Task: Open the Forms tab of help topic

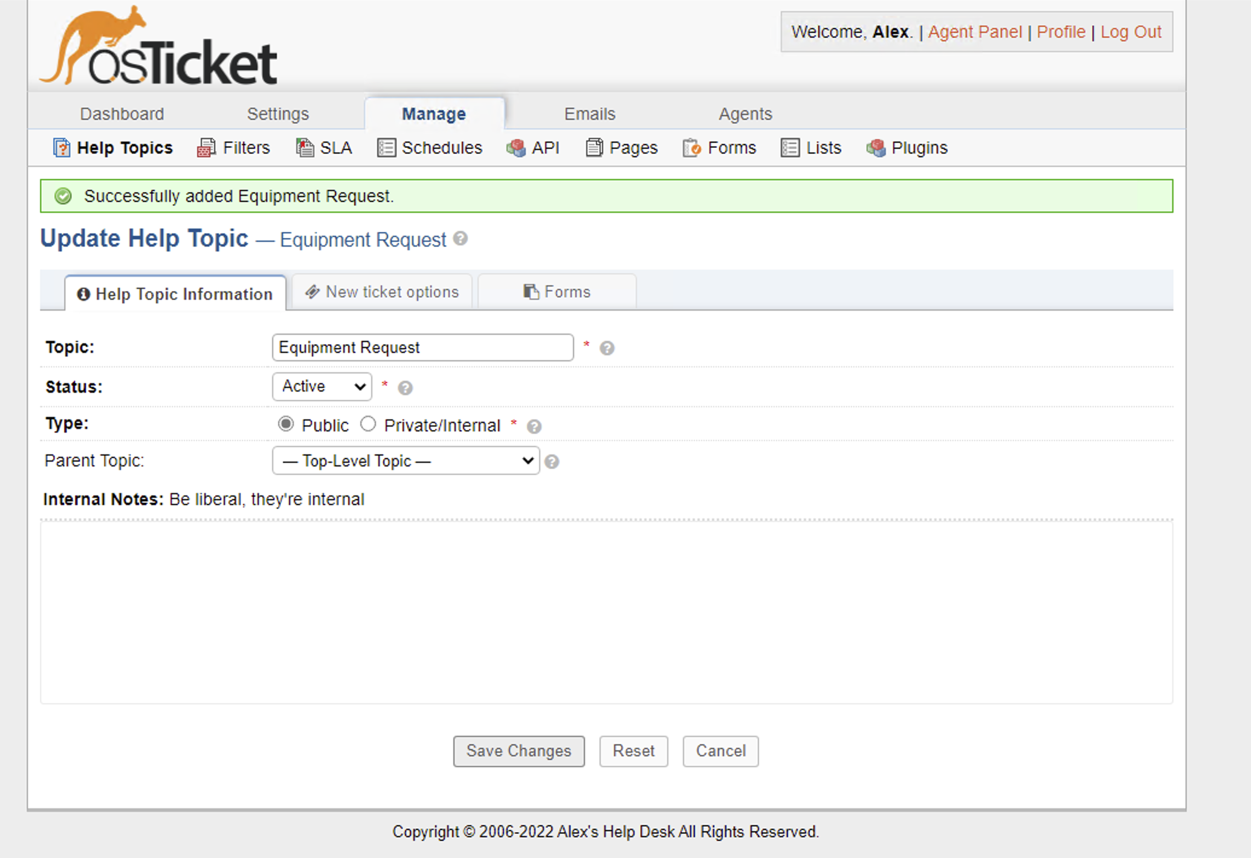Action: pyautogui.click(x=557, y=292)
